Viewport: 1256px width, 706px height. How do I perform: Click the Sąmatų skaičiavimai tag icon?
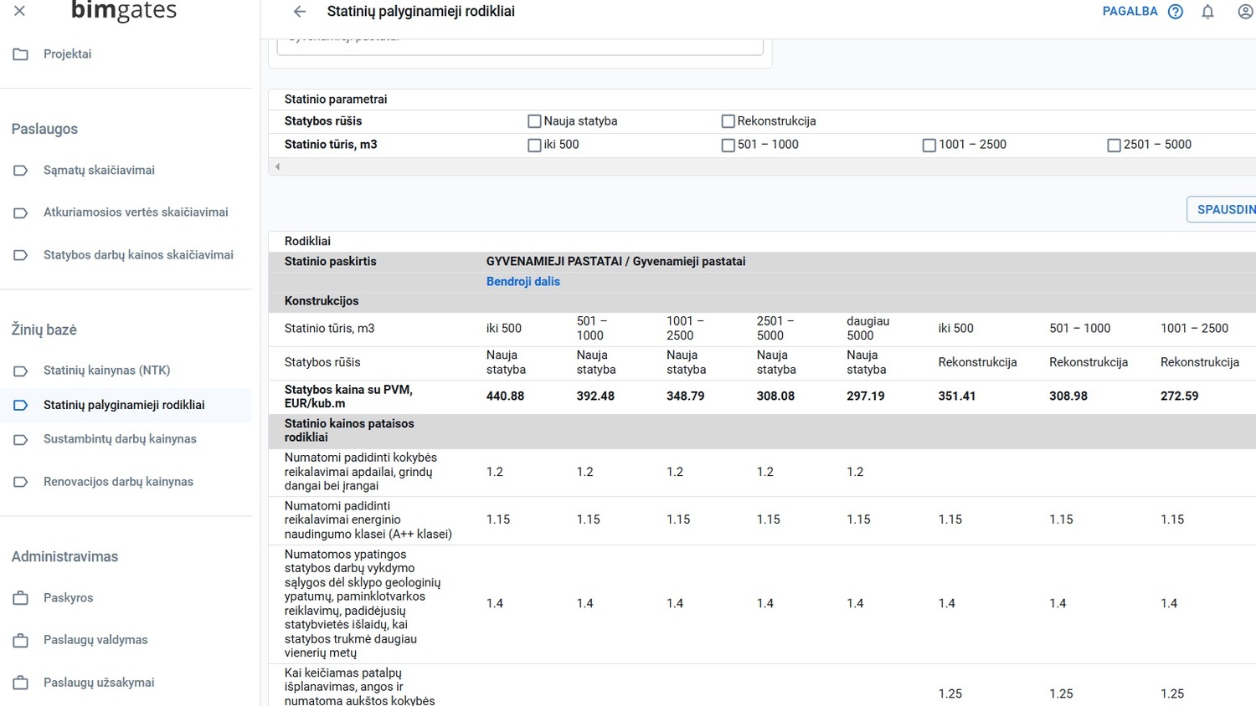click(21, 171)
